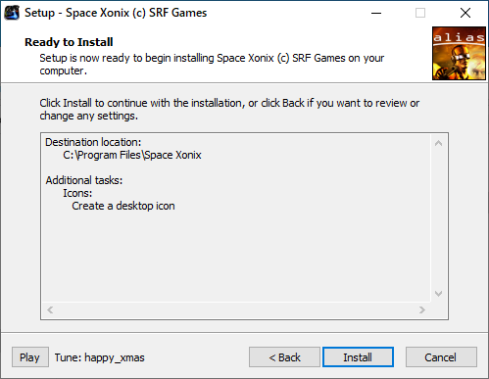489x379 pixels.
Task: Click the 'Destination location:' line
Action: tap(93, 142)
